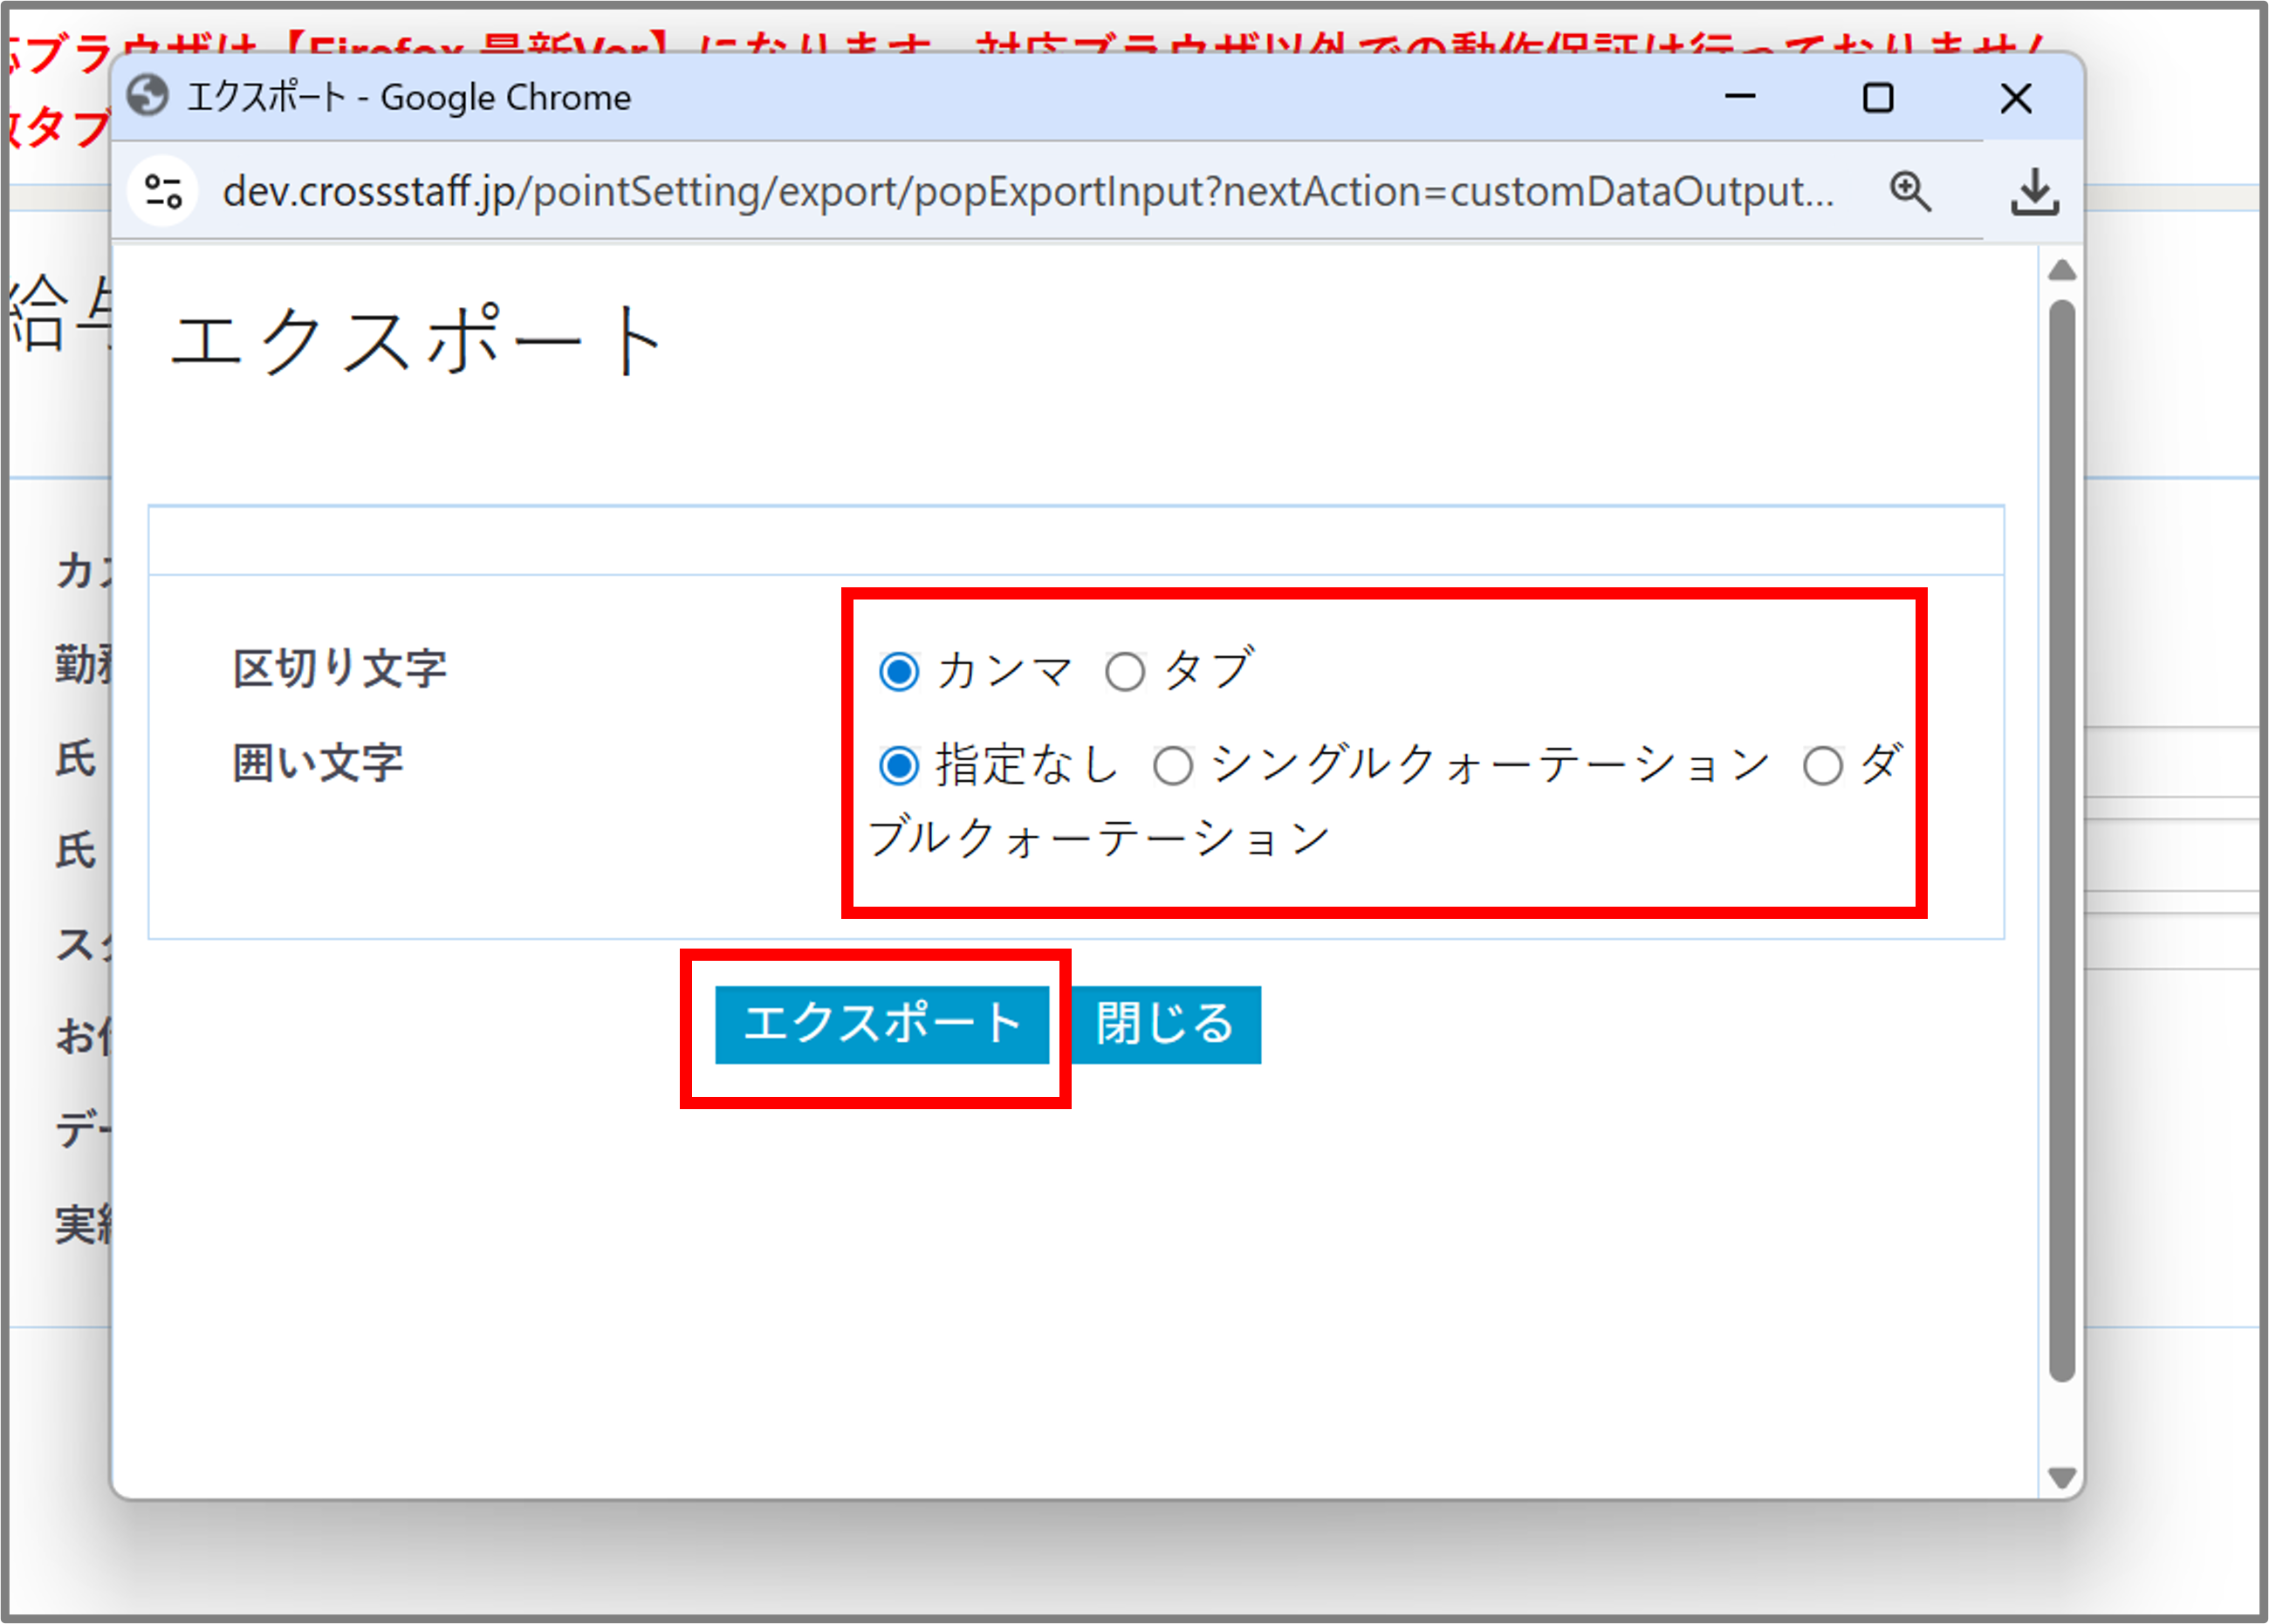Choose the シングルクォーテーション radio option
The height and width of the screenshot is (1624, 2269).
point(1173,767)
